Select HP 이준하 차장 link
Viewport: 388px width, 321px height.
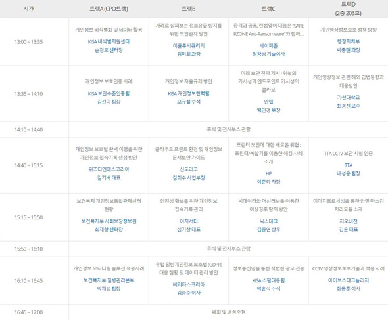(268, 177)
